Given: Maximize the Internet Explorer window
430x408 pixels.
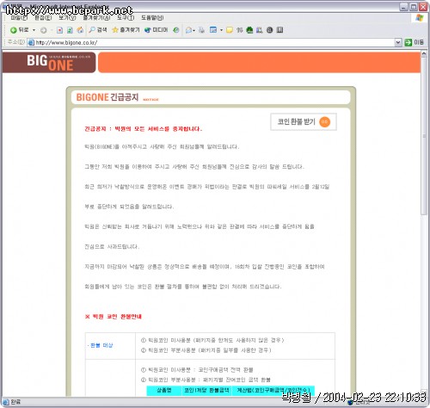Looking at the screenshot, I should point(414,7).
